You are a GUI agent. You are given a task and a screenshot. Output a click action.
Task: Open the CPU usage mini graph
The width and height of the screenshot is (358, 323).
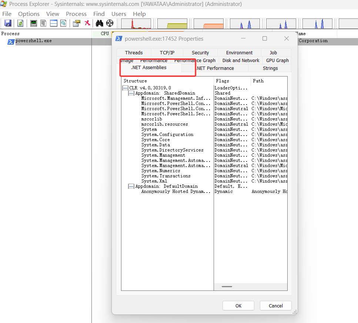coord(136,24)
